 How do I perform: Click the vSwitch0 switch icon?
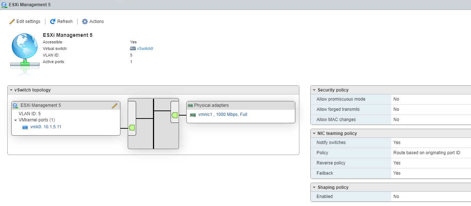click(x=133, y=48)
